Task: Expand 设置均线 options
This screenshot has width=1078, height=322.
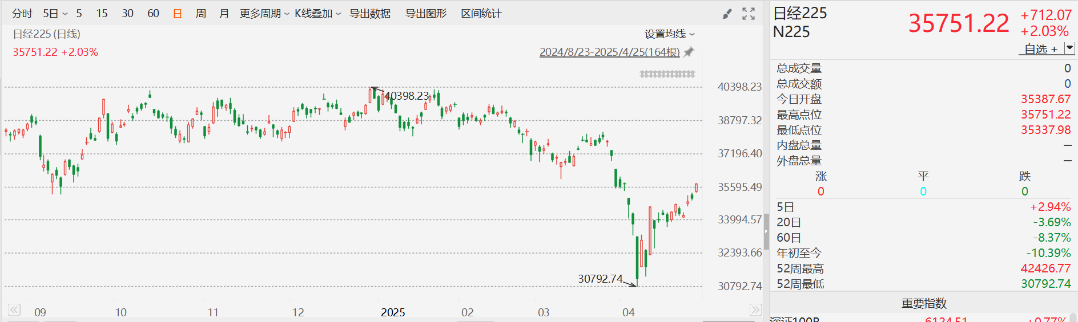Action: coord(670,34)
